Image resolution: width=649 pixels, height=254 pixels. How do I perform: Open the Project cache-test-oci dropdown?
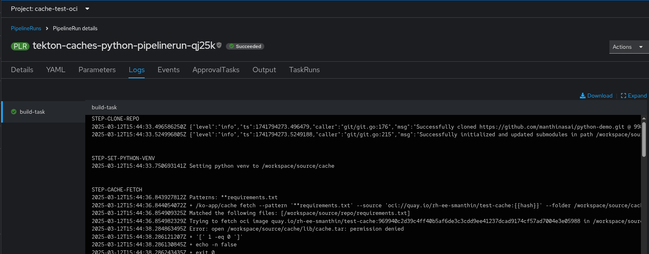coord(50,8)
